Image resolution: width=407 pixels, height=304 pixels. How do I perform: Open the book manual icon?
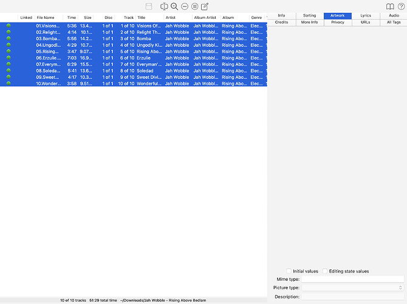tap(390, 6)
